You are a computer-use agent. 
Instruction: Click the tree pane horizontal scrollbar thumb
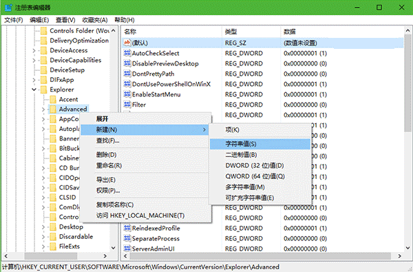[x=51, y=255]
